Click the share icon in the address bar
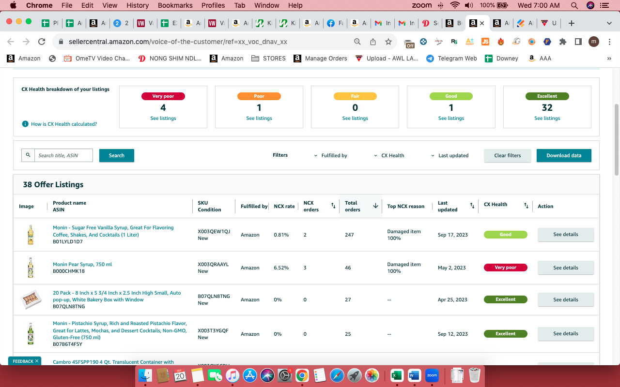The image size is (620, 387). pos(373,42)
